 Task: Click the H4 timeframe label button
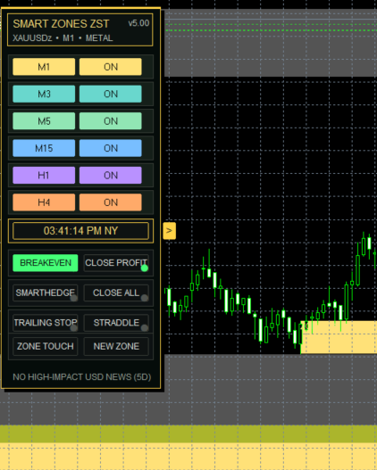[x=44, y=202]
